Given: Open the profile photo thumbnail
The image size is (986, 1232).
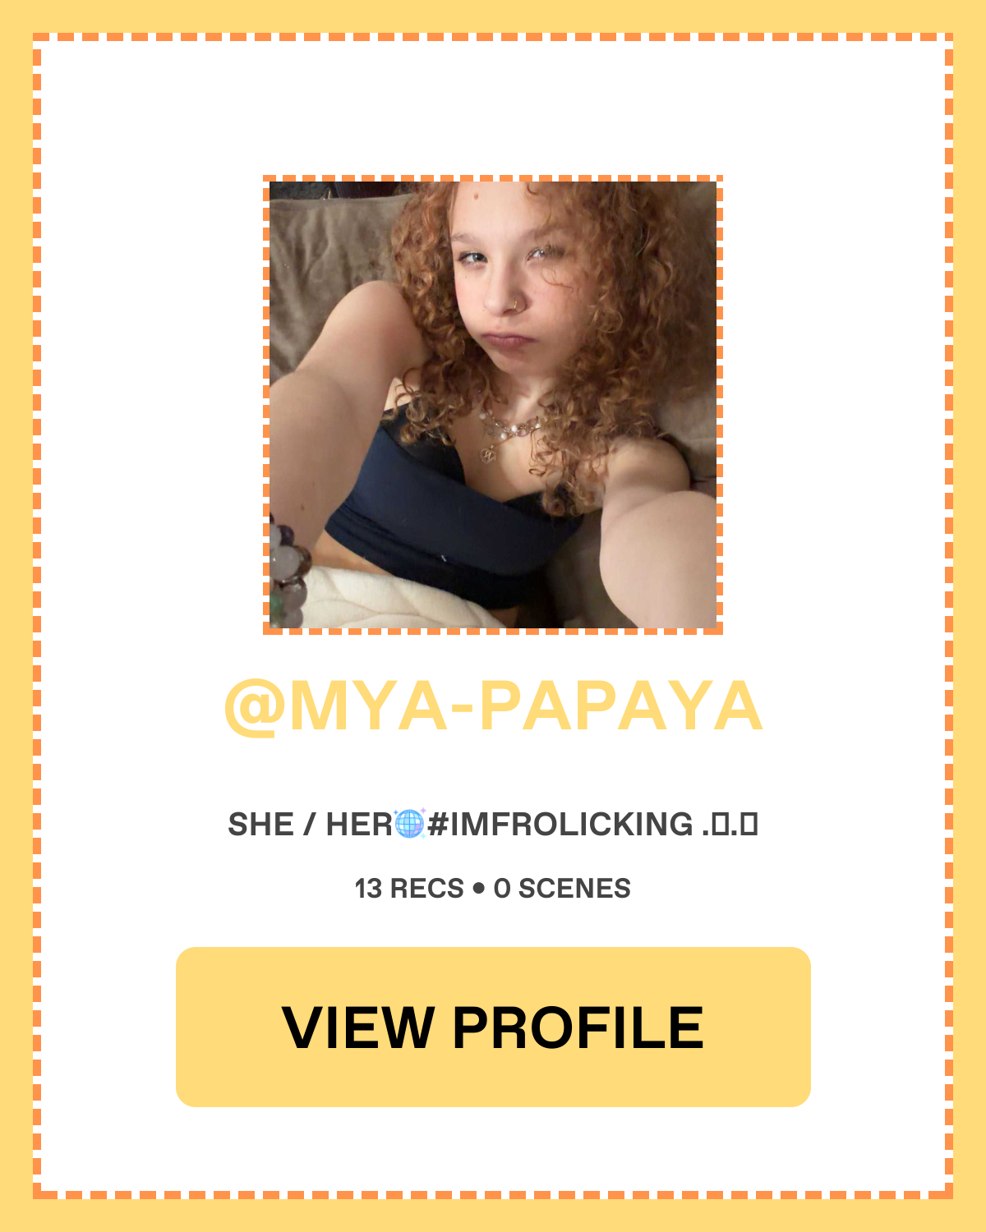Looking at the screenshot, I should (493, 405).
